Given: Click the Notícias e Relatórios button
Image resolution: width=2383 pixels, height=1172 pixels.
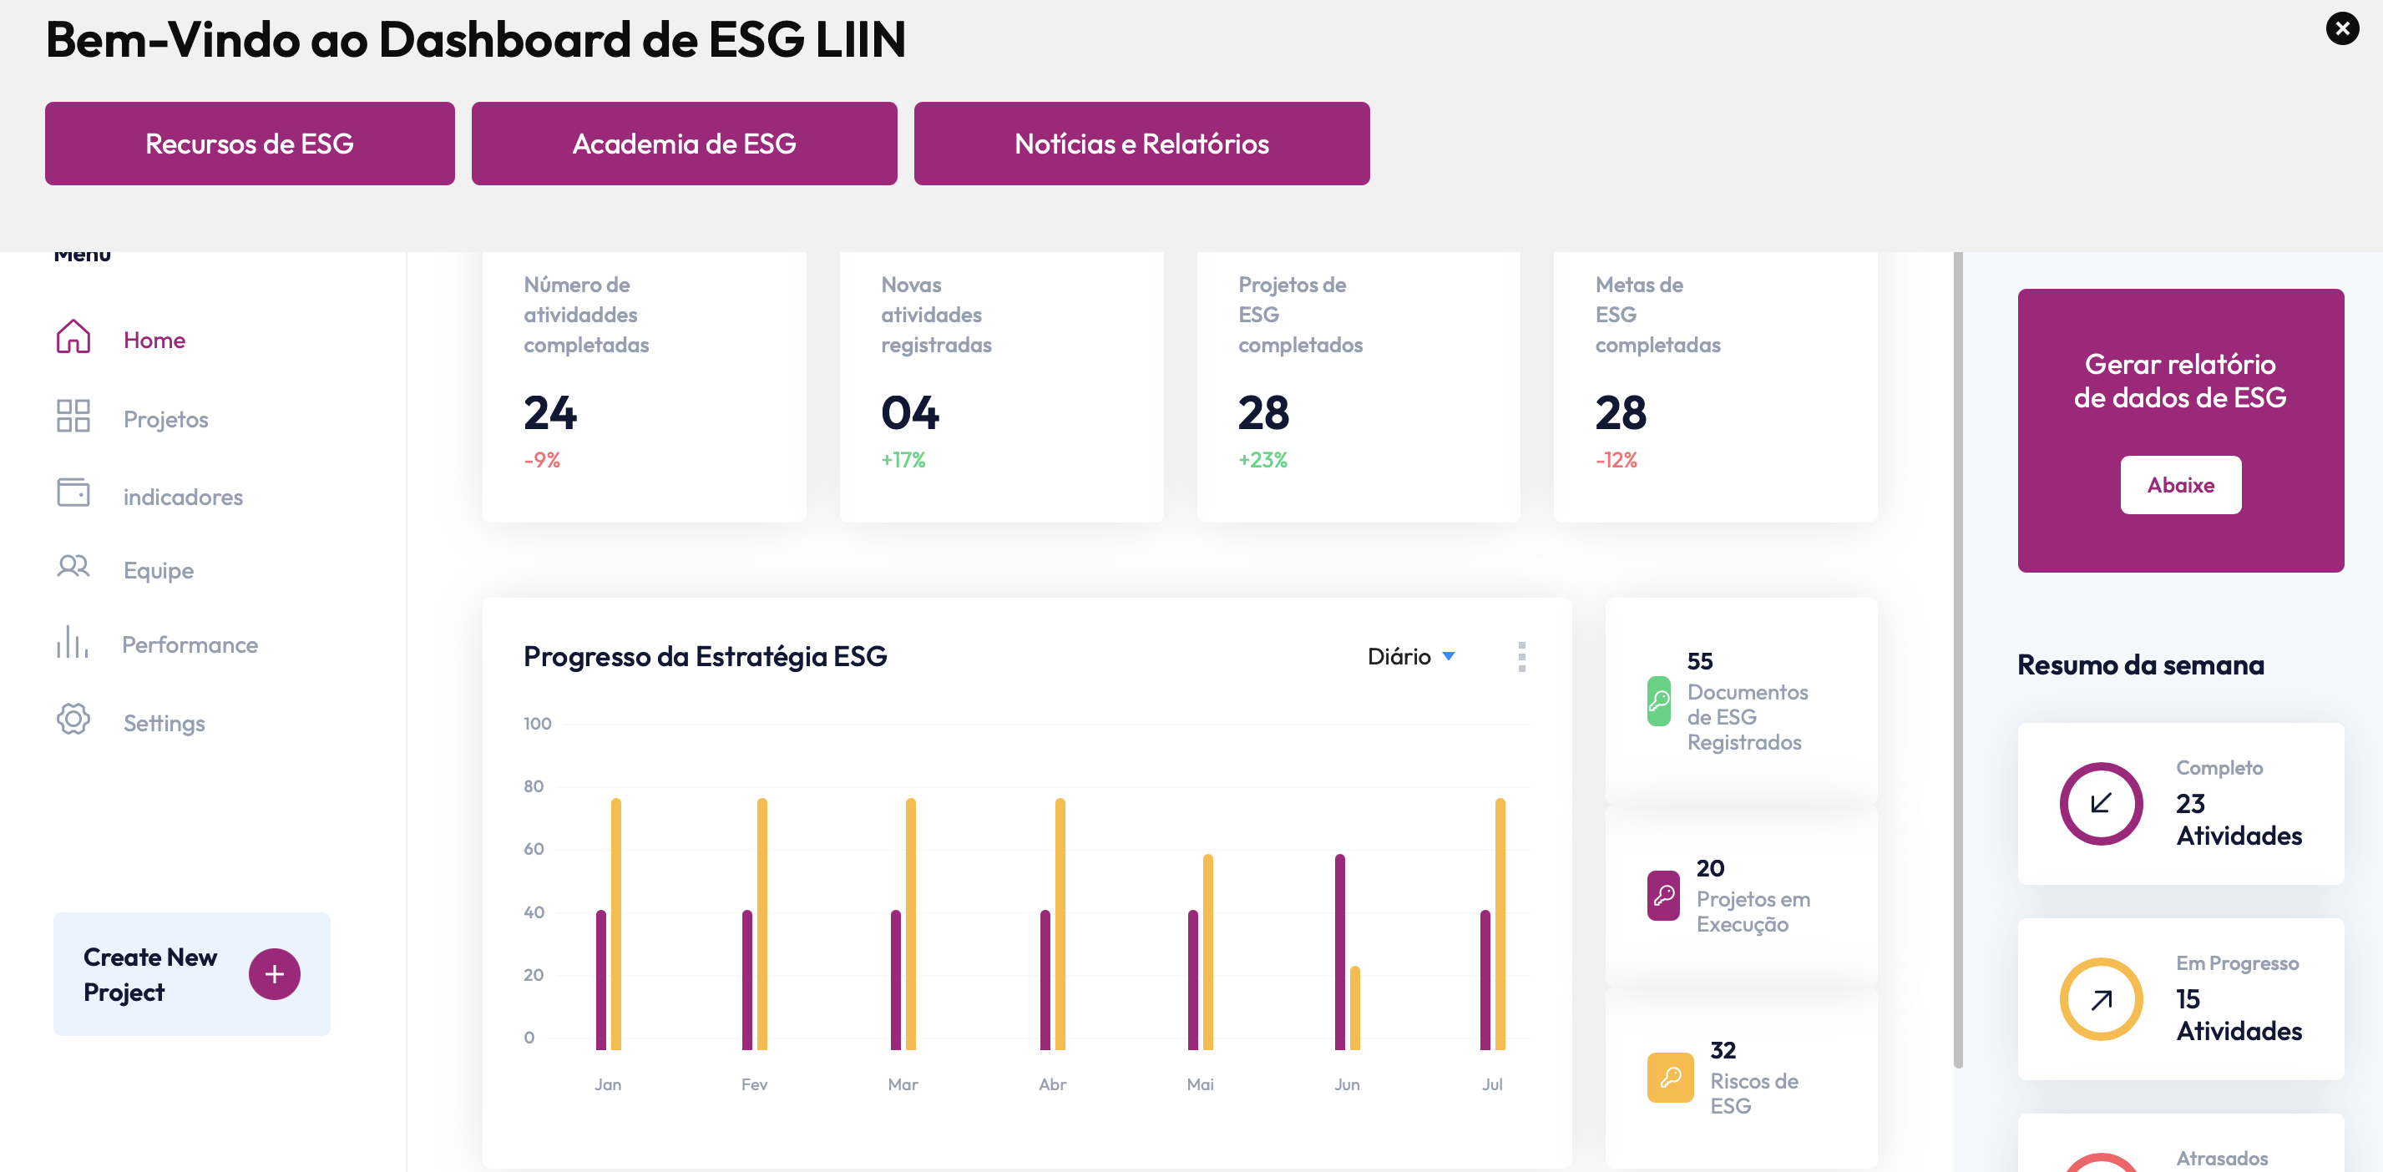Looking at the screenshot, I should click(x=1141, y=144).
